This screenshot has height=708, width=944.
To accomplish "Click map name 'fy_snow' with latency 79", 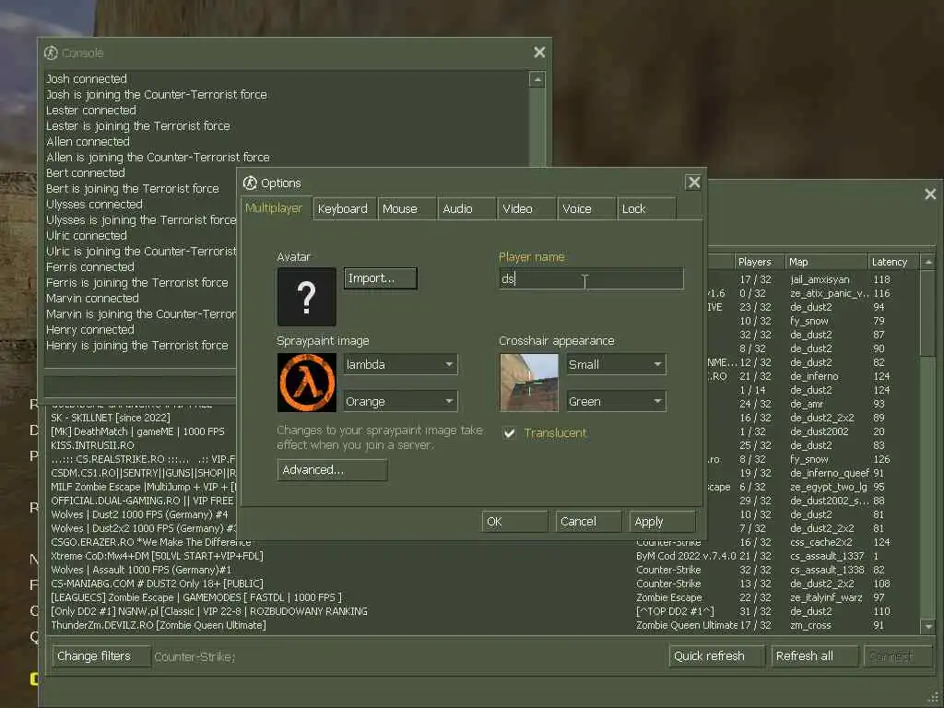I will point(809,322).
